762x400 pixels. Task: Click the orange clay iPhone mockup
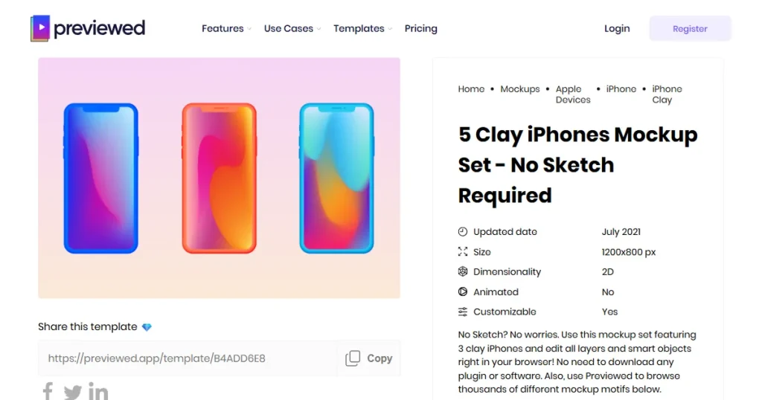coord(219,178)
